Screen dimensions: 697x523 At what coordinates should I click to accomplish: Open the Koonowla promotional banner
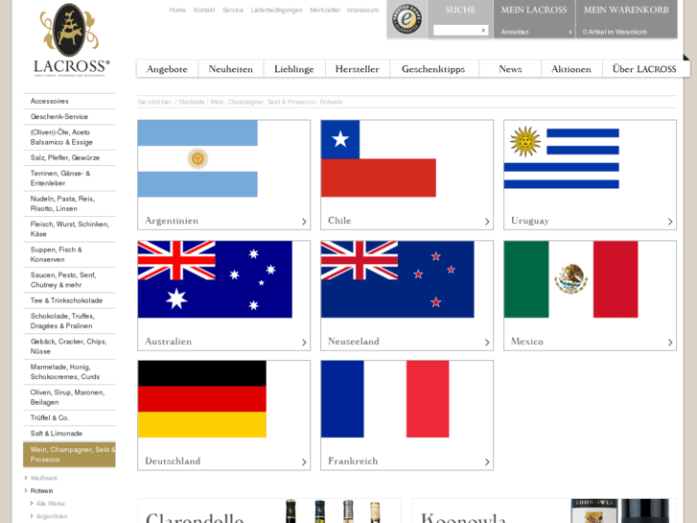coord(545,511)
